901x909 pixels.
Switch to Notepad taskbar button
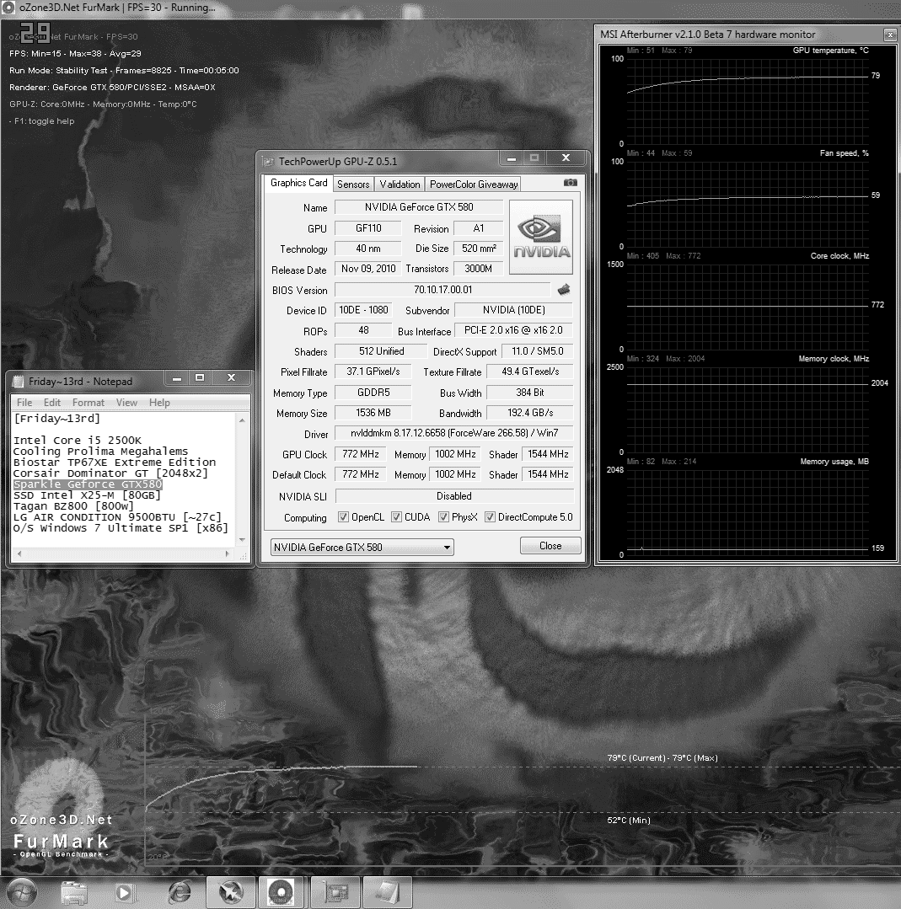388,892
